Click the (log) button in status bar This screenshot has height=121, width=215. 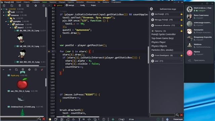(x=121, y=119)
